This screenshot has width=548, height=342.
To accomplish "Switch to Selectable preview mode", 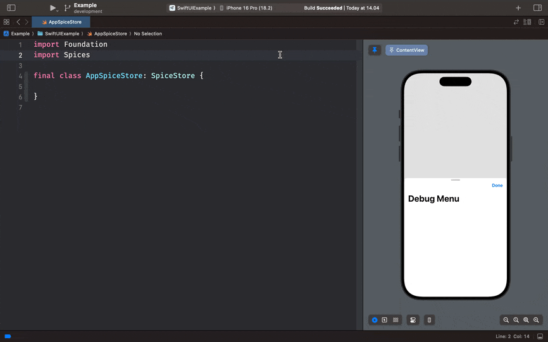I will pyautogui.click(x=384, y=320).
